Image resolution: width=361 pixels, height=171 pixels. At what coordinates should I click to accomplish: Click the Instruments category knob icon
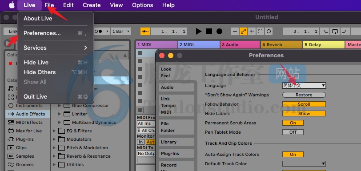pos(11,106)
